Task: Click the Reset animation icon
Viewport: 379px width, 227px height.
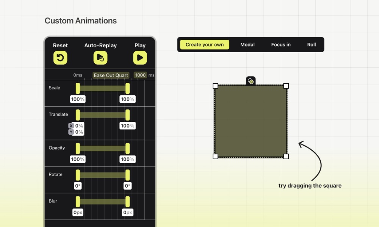Action: pyautogui.click(x=60, y=58)
